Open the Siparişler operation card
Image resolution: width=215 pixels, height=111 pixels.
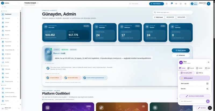(105, 32)
